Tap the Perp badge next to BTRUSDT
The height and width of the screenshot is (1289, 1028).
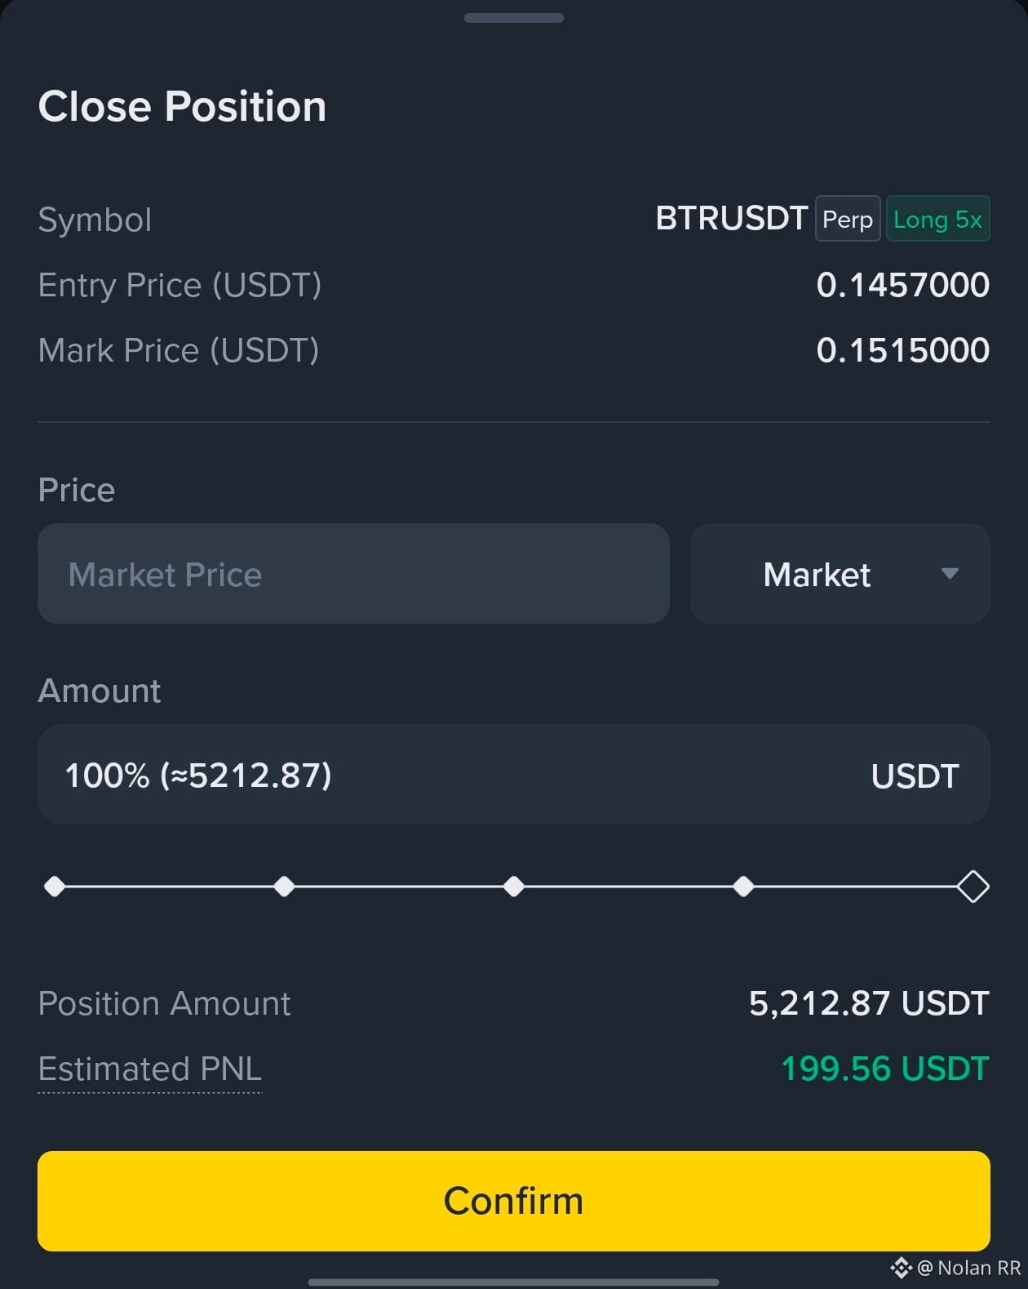pos(848,219)
